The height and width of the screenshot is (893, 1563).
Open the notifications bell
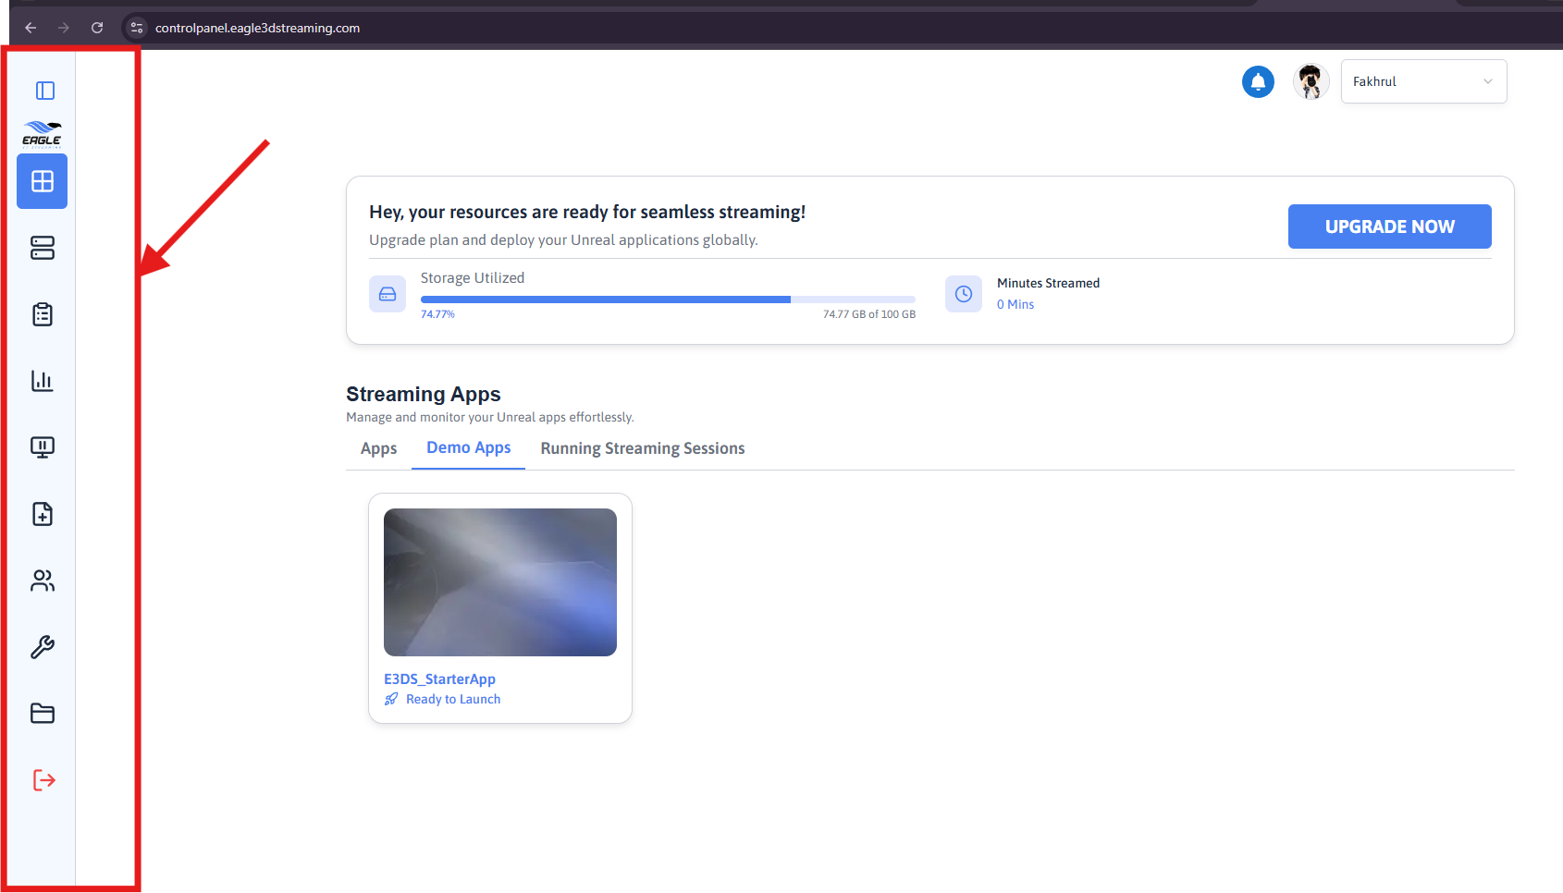tap(1258, 81)
